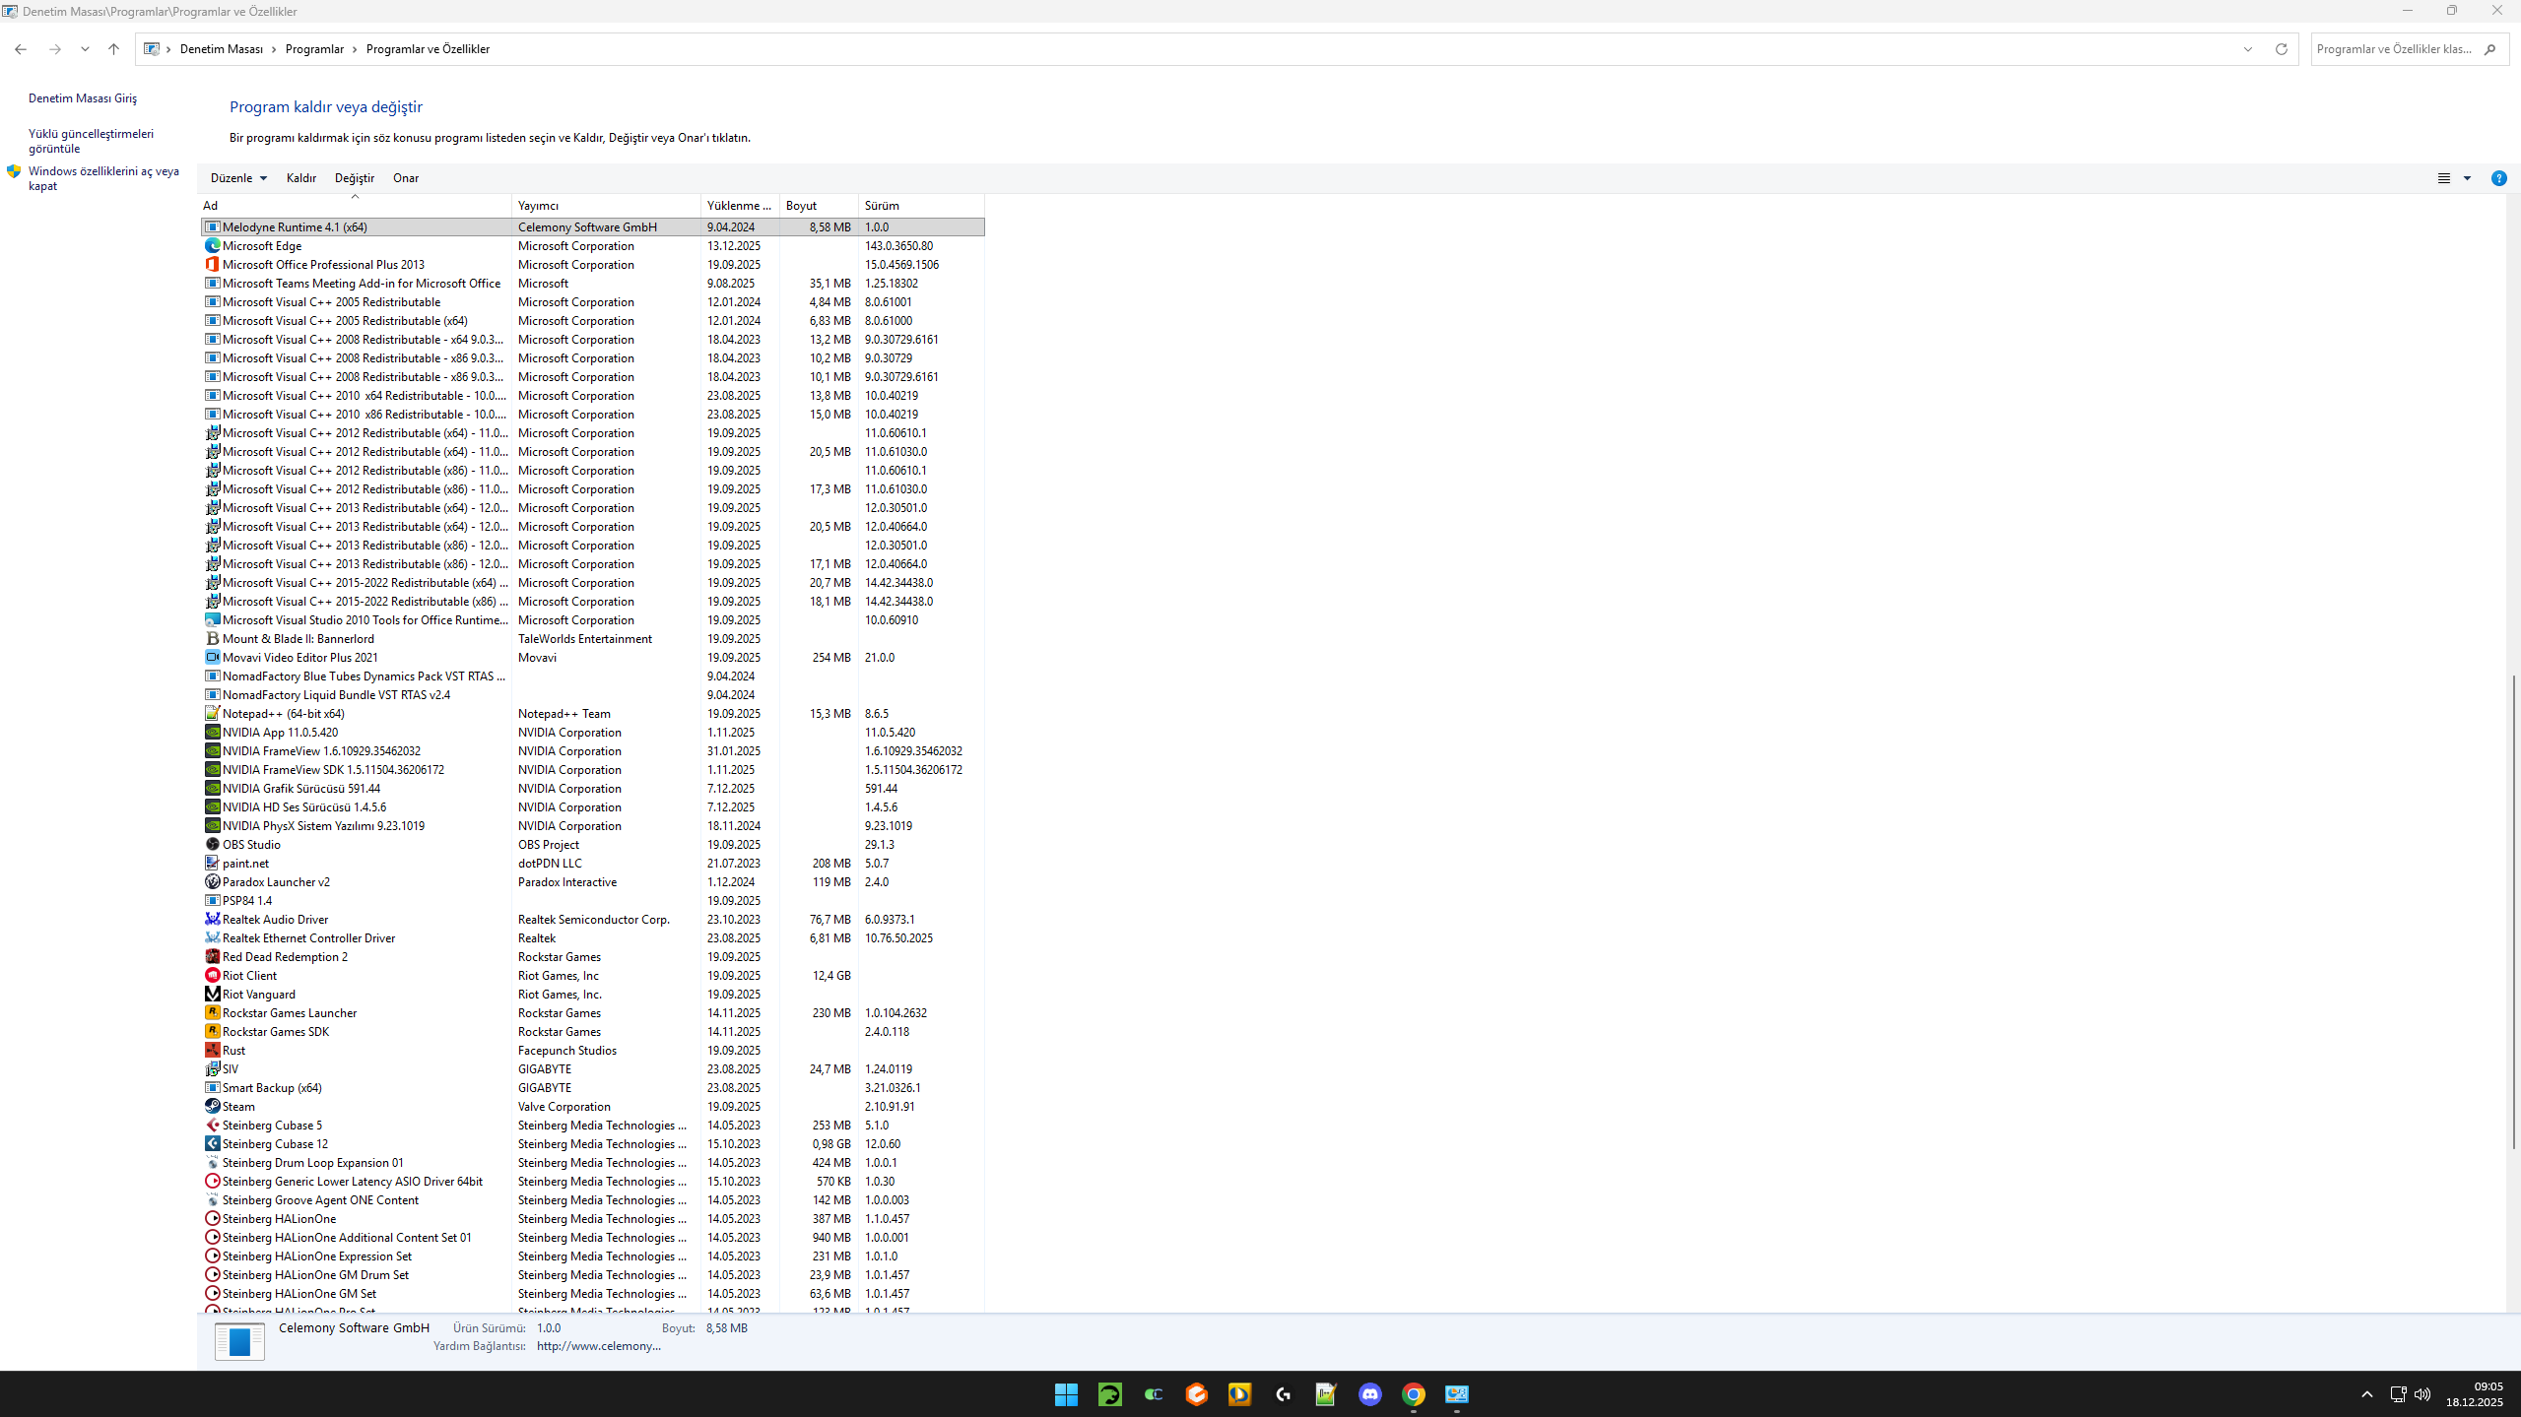Sort the list by the Yayımcı column
Image resolution: width=2521 pixels, height=1417 pixels.
pos(606,206)
